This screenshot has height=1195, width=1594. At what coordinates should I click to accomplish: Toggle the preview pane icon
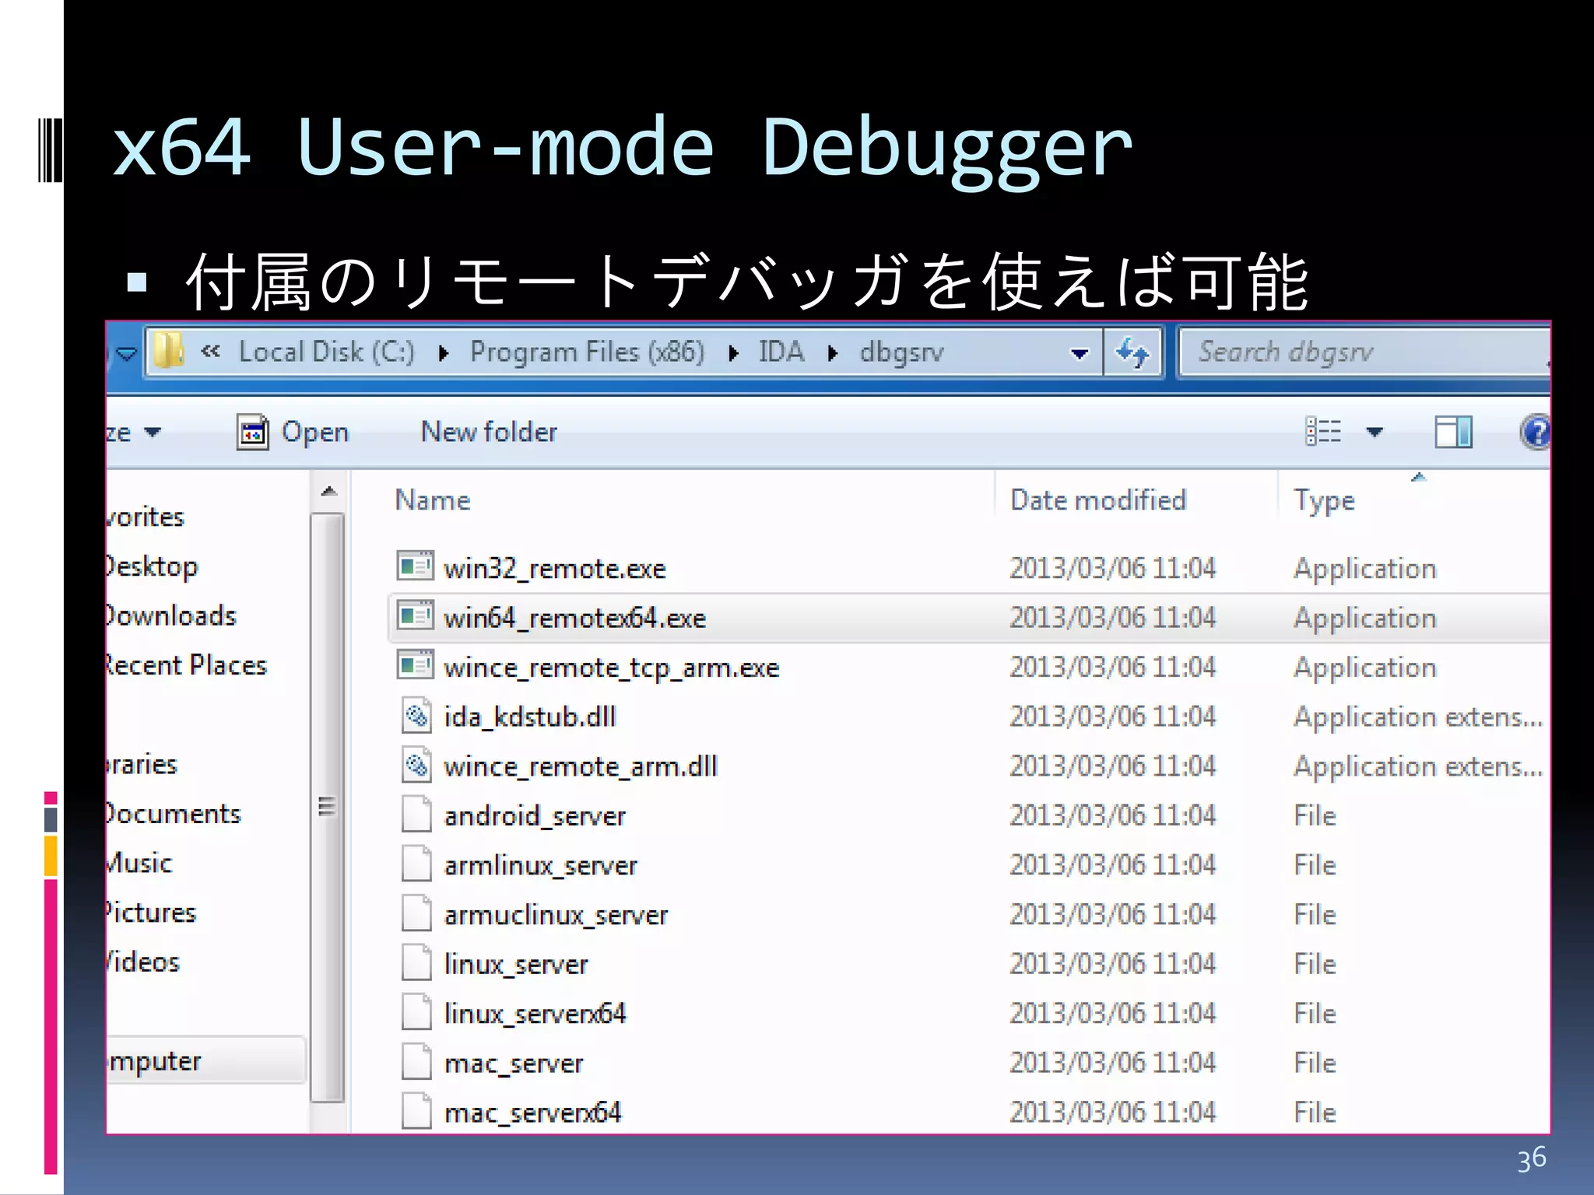[x=1453, y=432]
